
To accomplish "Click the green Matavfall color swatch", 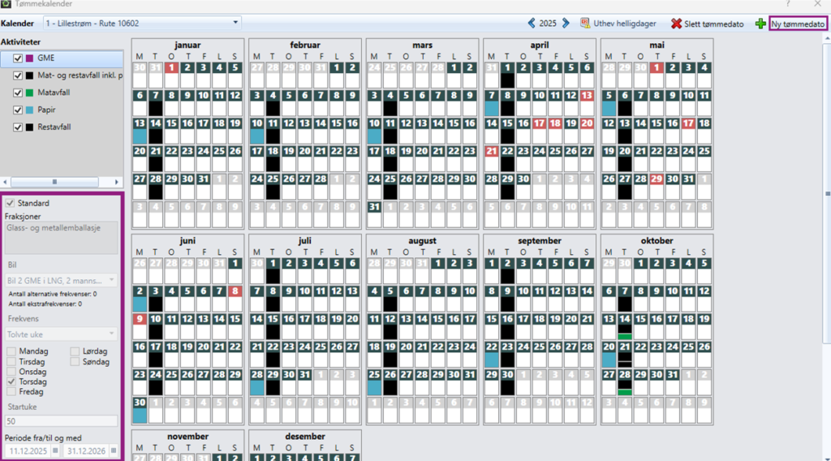I will [30, 93].
